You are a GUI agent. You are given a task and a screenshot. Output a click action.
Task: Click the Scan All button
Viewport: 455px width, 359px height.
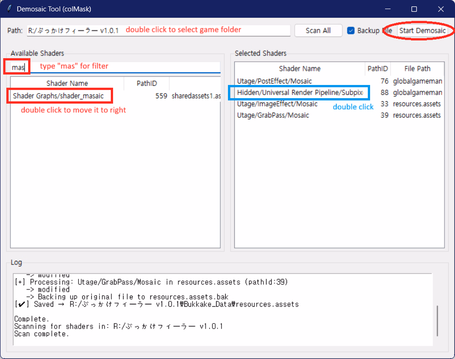point(318,30)
